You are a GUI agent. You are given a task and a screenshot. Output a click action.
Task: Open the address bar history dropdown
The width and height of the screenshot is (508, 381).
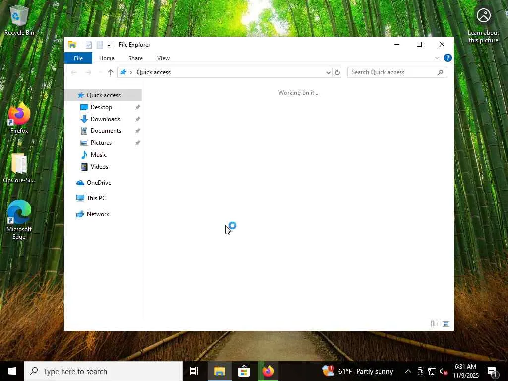tap(328, 72)
